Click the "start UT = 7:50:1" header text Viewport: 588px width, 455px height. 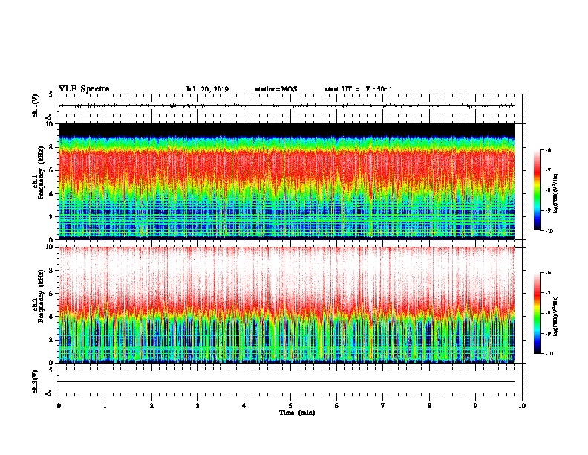point(359,89)
